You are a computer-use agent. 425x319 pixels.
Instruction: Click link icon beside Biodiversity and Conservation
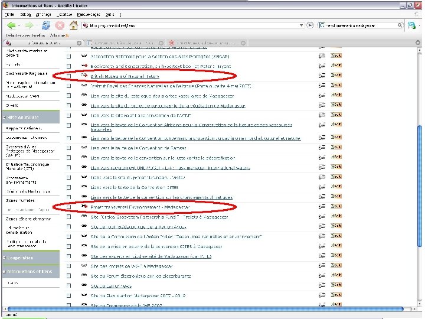[84, 66]
